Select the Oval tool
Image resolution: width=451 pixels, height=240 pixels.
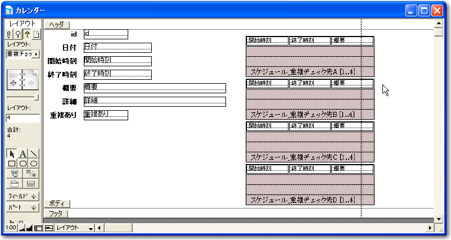(x=34, y=164)
